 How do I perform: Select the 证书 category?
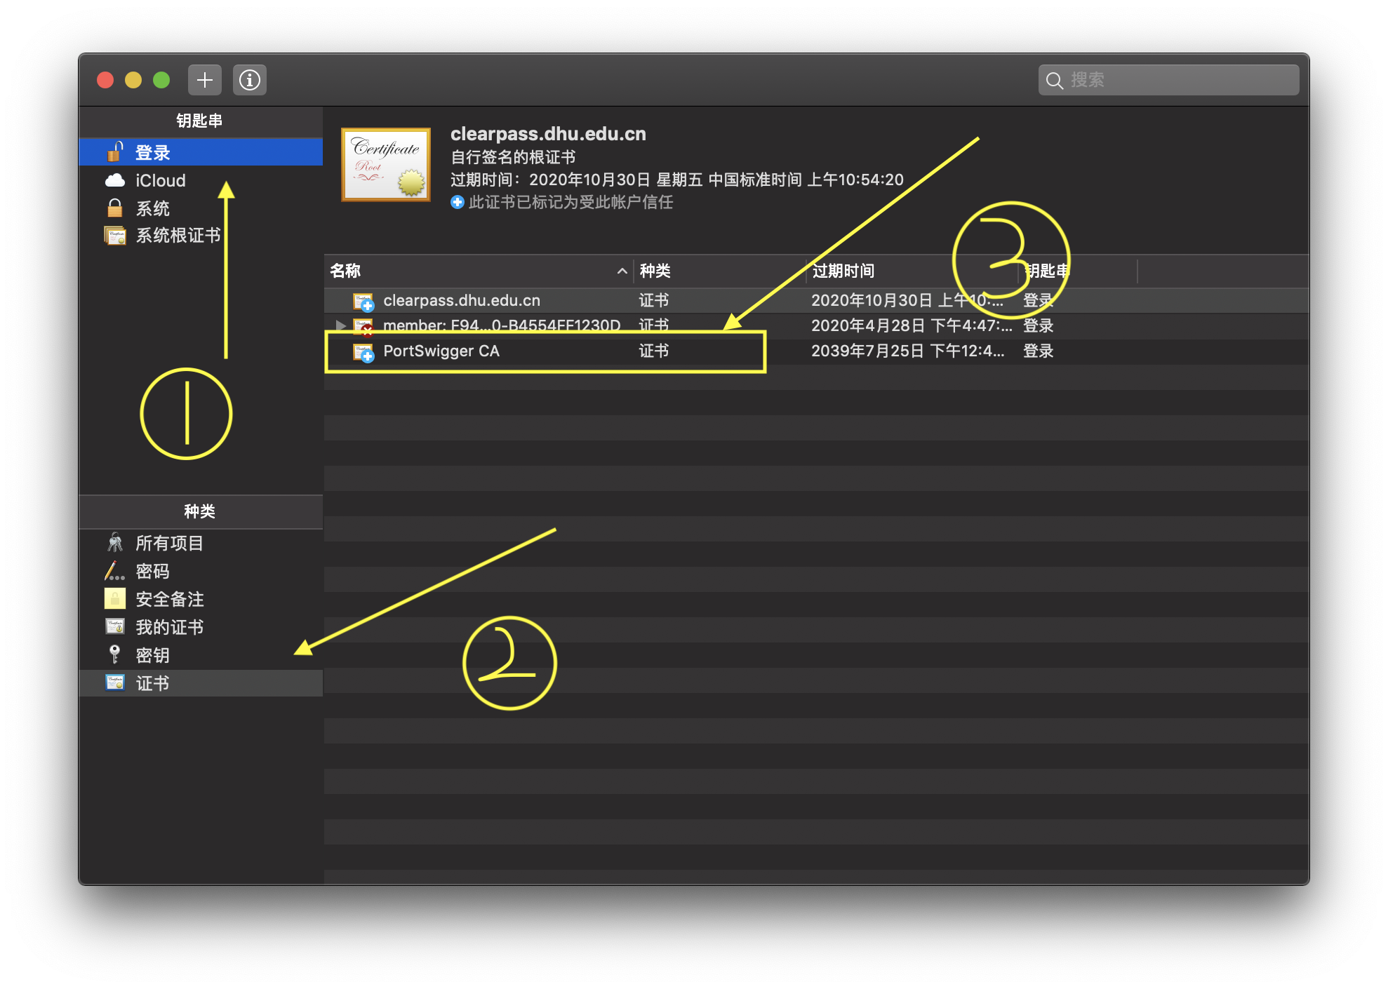click(152, 683)
